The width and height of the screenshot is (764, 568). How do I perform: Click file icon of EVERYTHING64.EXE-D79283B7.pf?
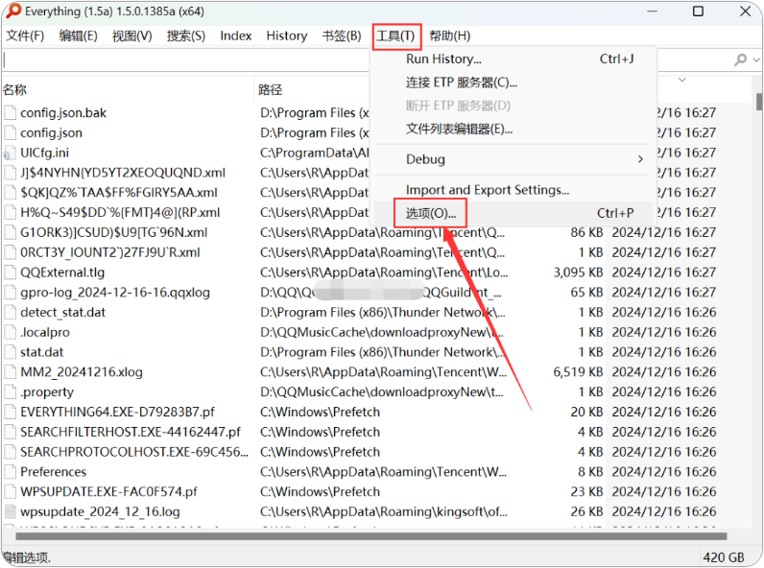point(11,413)
